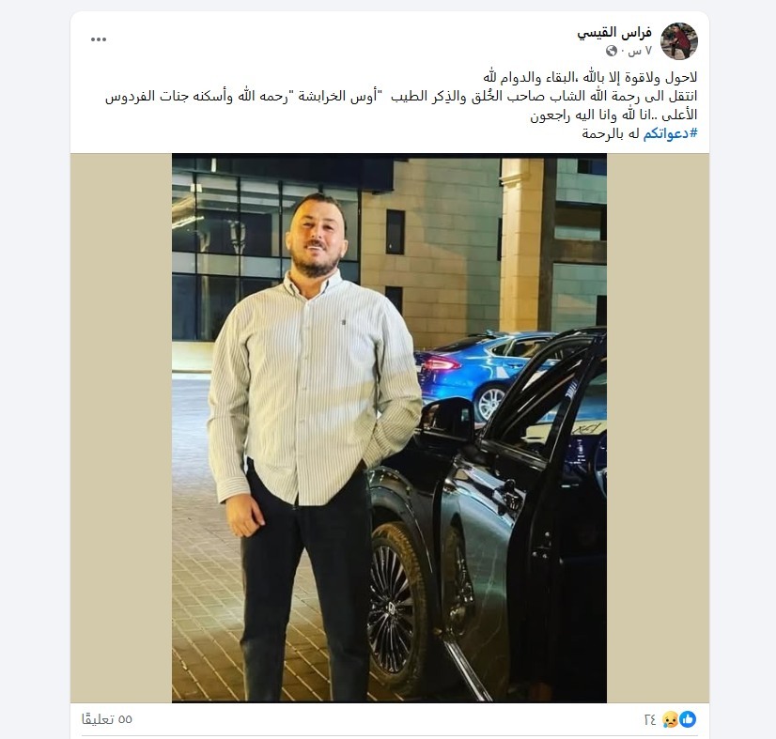Click the crying sad reaction icon

pos(671,719)
